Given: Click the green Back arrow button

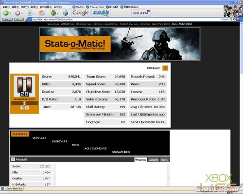Looking at the screenshot, I should pos(6,13).
